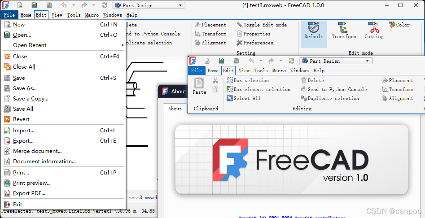Viewport: 425px width, 218px height.
Task: Click the Copy icon in second window Clipboard group
Action: [215, 89]
